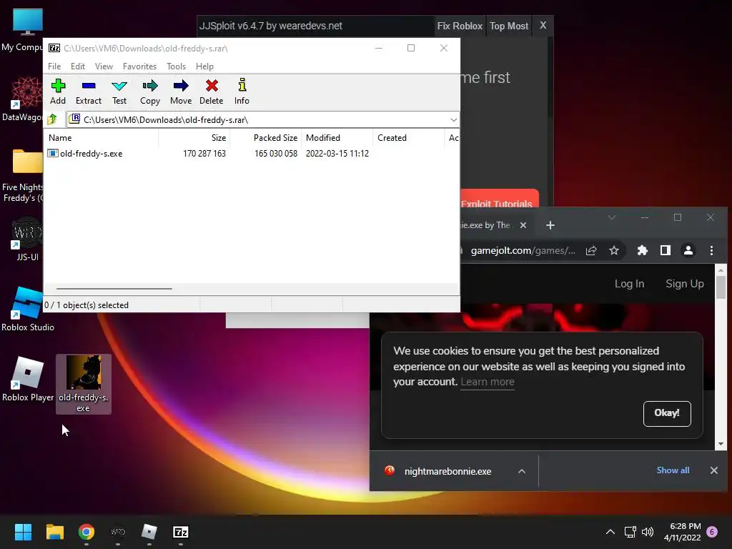Click the share page icon in Chrome
The image size is (732, 549).
click(591, 251)
